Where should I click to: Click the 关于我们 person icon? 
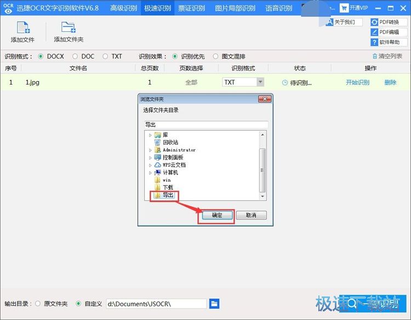(329, 22)
